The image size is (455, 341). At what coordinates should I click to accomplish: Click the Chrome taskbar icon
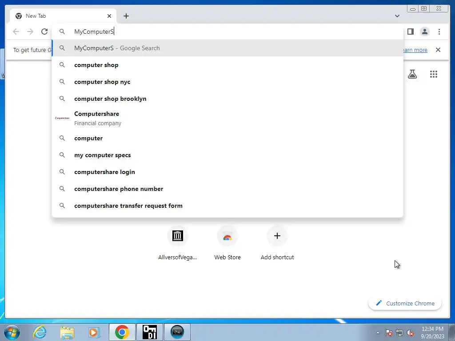[122, 332]
